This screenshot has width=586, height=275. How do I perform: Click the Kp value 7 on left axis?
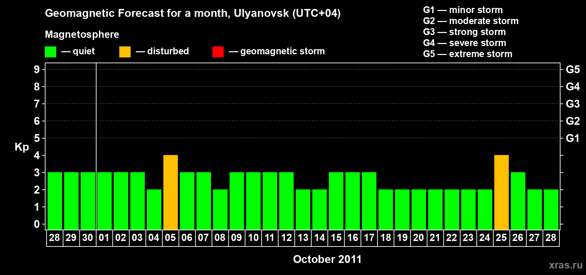pyautogui.click(x=37, y=104)
